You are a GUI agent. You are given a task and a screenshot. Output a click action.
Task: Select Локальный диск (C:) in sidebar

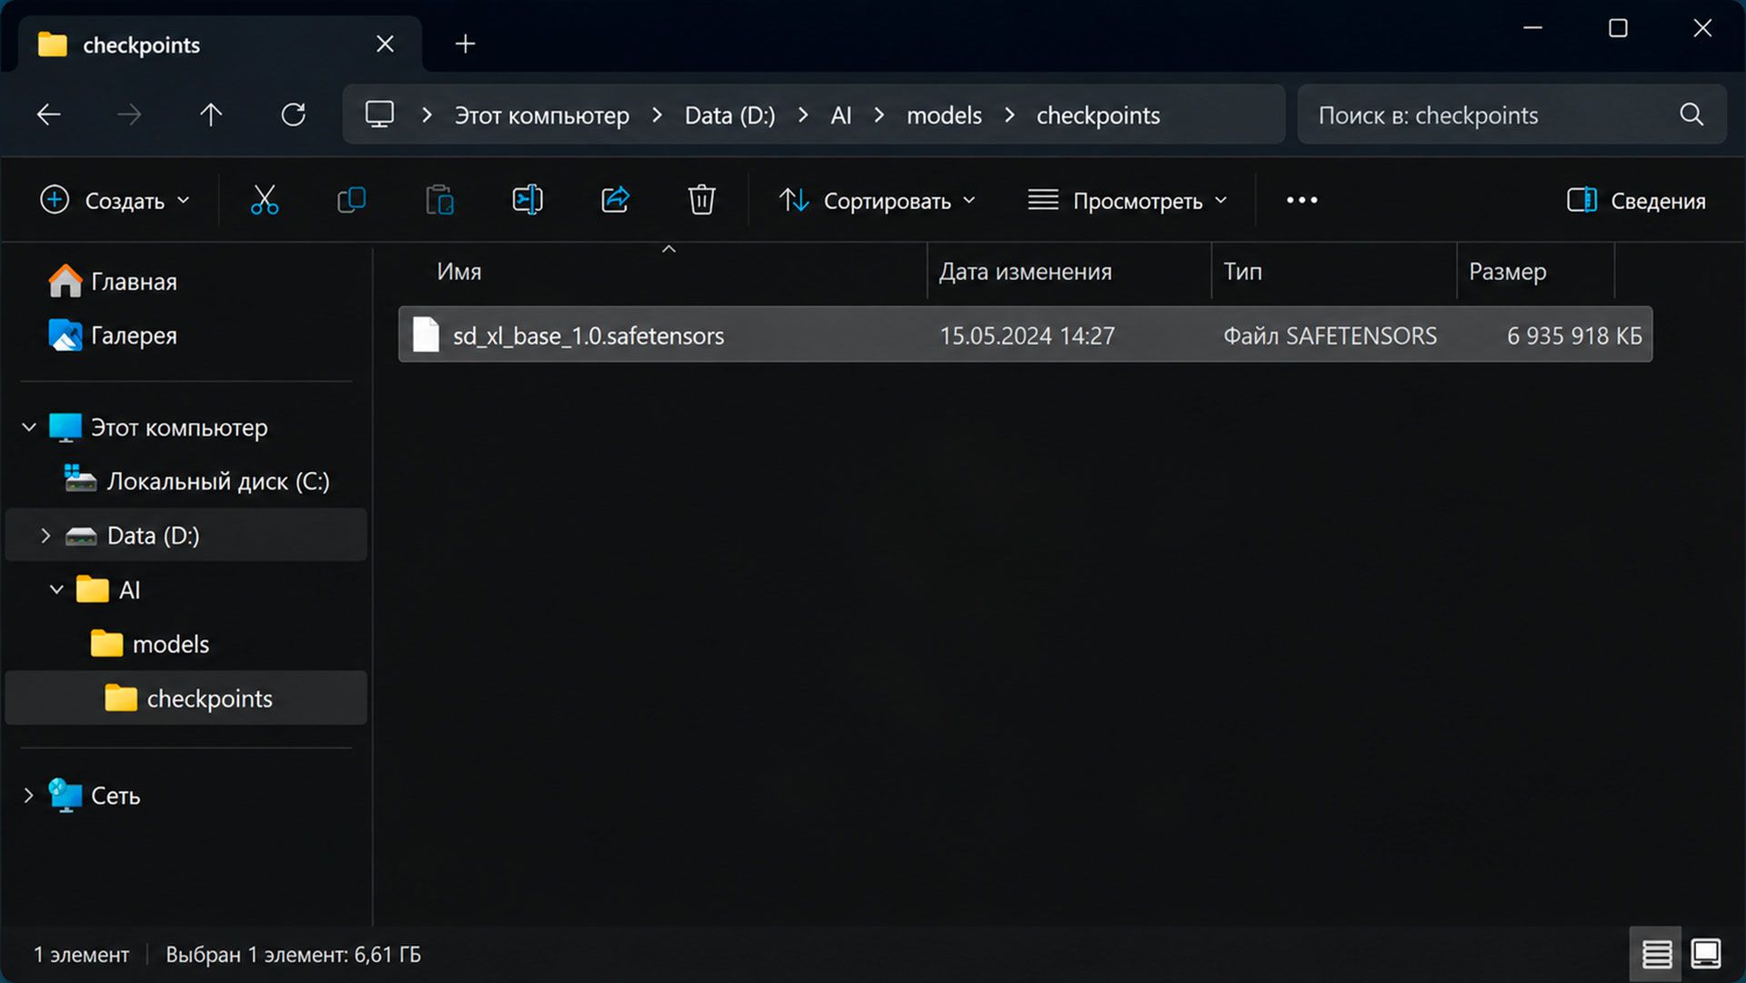[197, 481]
